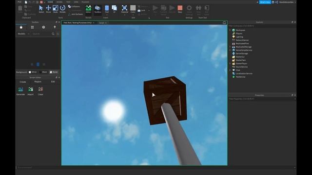The width and height of the screenshot is (312, 175).
Task: Click the Filter Properties field
Action: [262, 99]
